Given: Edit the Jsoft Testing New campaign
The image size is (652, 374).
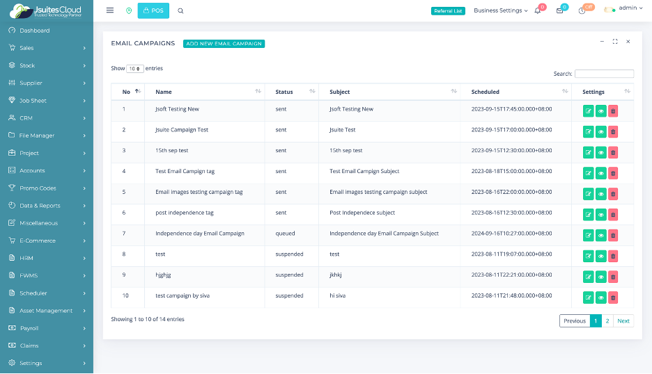Looking at the screenshot, I should (x=588, y=110).
